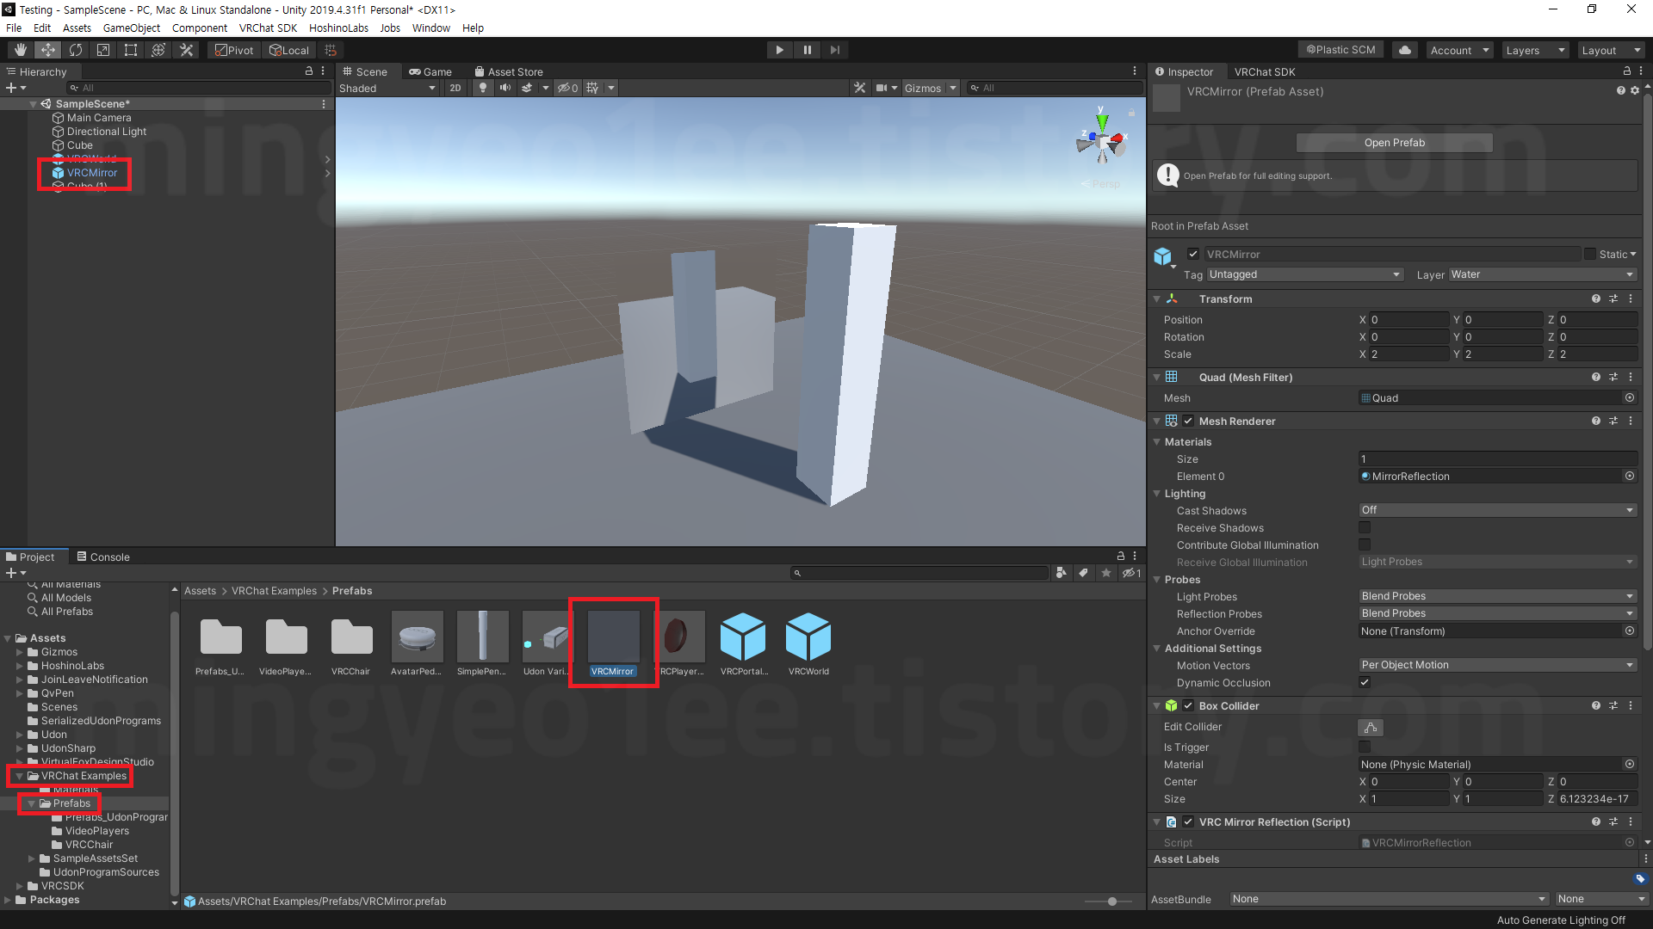Toggle 2D scene view mode
This screenshot has height=929, width=1653.
tap(455, 88)
